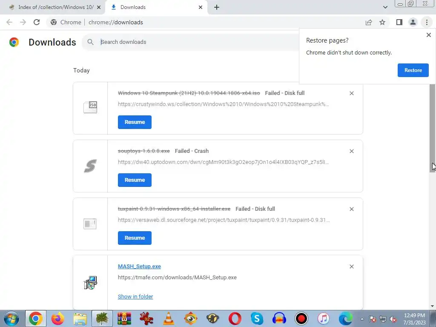Remove MASH_Setup.exe from list
This screenshot has height=327, width=436.
351,267
